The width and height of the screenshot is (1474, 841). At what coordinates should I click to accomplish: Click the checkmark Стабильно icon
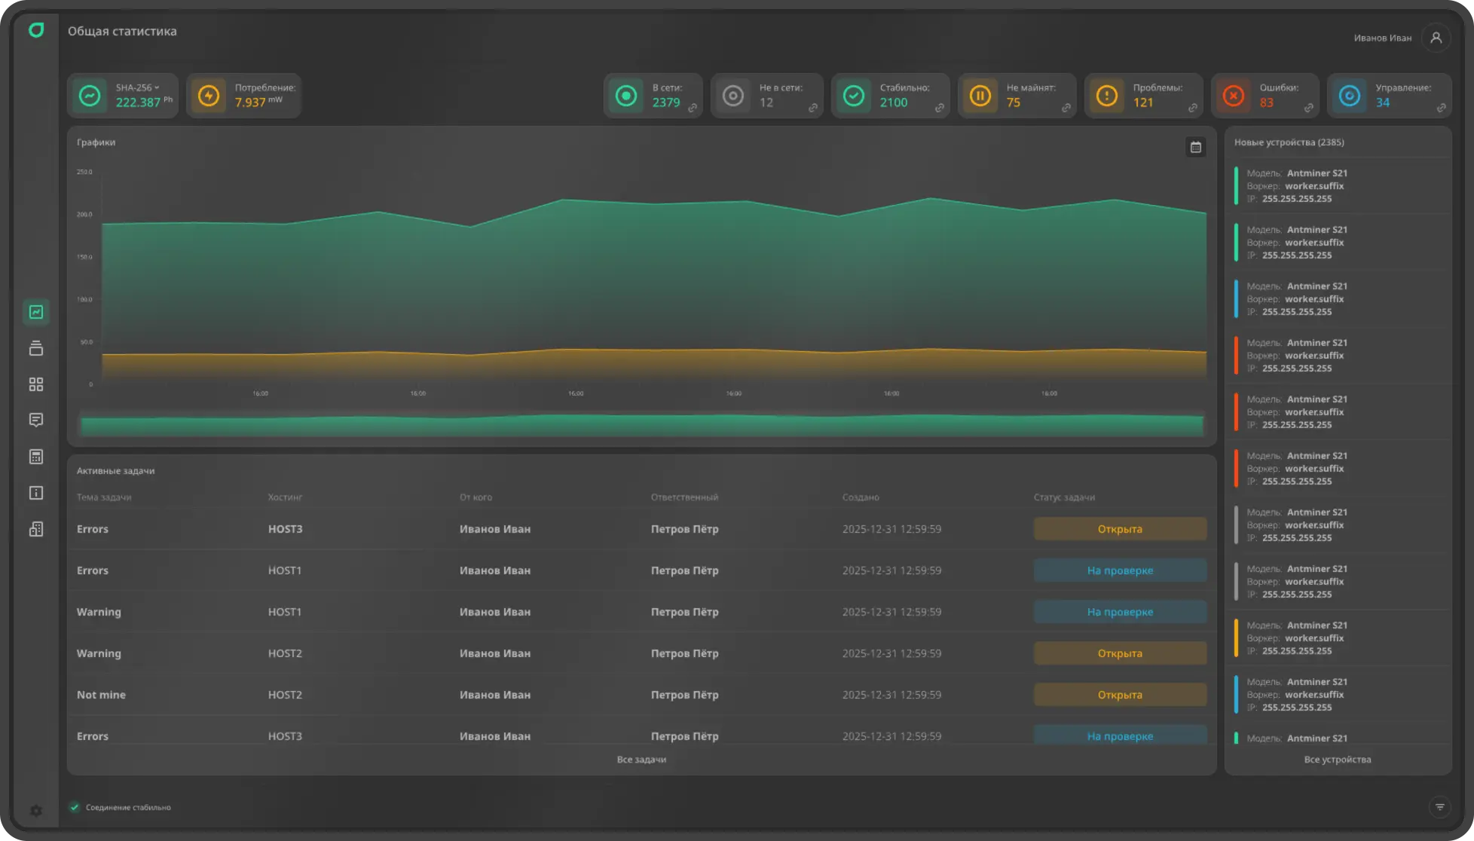[854, 96]
